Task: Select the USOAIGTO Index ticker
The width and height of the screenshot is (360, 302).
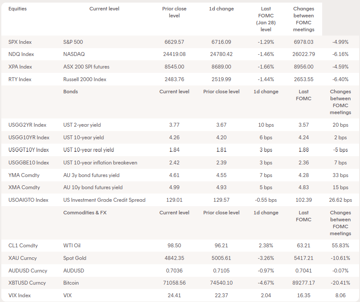Action: (28, 200)
